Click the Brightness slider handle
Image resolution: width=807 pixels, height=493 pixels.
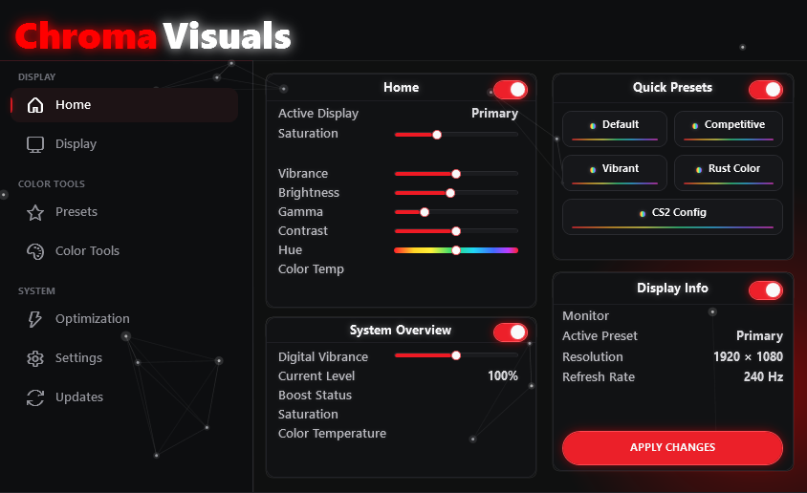tap(450, 193)
